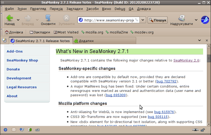
Task: Switch to the Додатки tab
Action: pyautogui.click(x=104, y=41)
